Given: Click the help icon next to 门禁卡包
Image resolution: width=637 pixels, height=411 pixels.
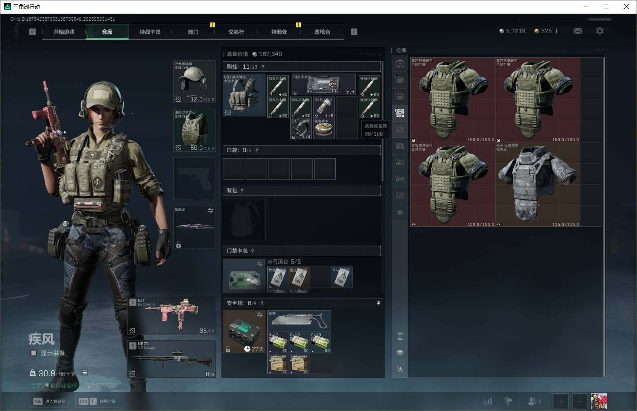Looking at the screenshot, I should click(252, 250).
